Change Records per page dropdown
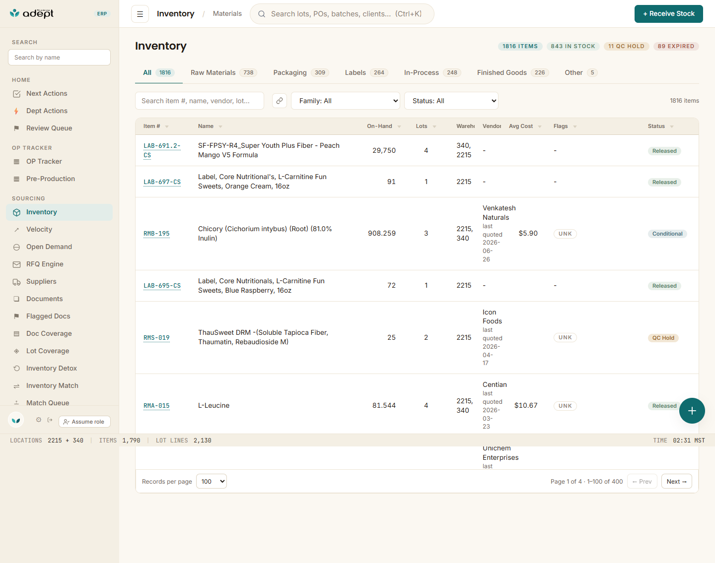 [212, 481]
